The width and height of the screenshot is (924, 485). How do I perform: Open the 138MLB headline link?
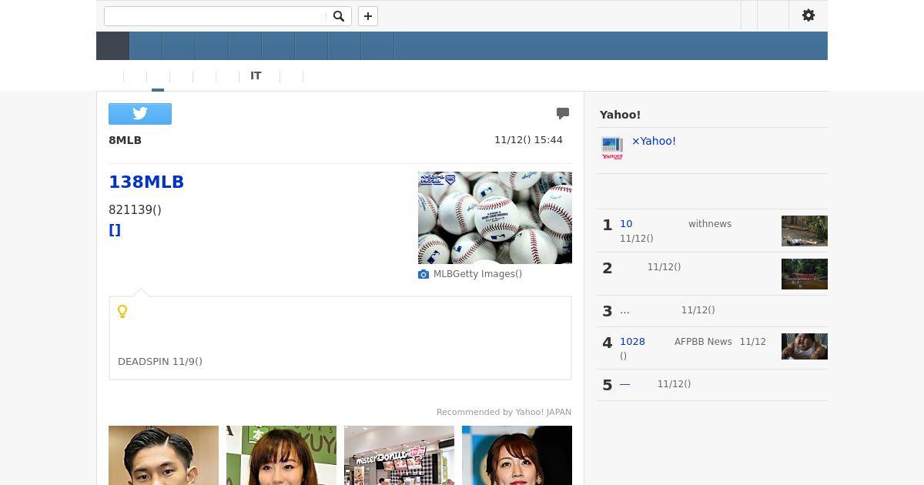(146, 182)
